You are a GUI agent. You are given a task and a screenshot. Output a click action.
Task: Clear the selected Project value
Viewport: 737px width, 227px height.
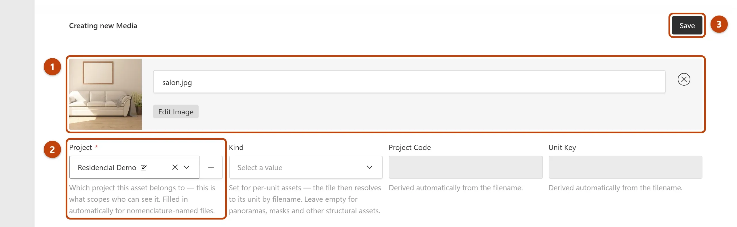pos(175,167)
